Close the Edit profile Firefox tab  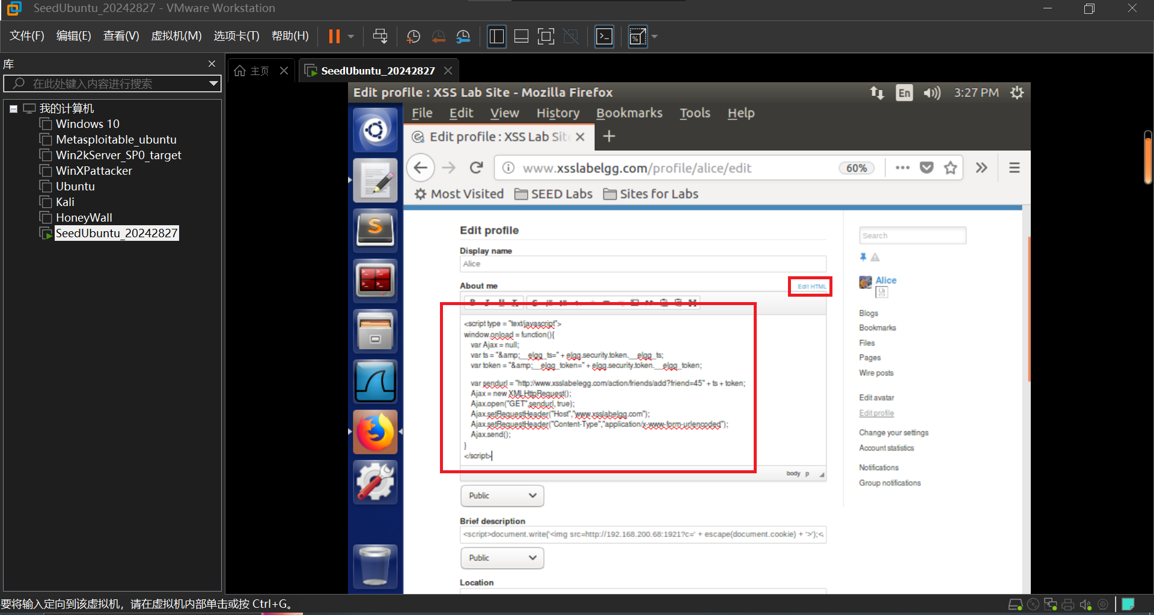click(x=580, y=137)
